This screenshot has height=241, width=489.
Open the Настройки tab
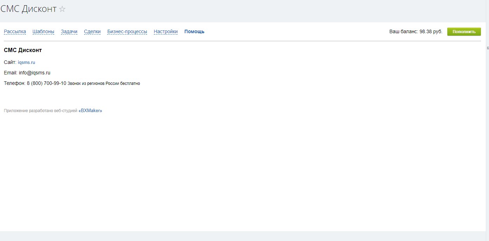166,31
